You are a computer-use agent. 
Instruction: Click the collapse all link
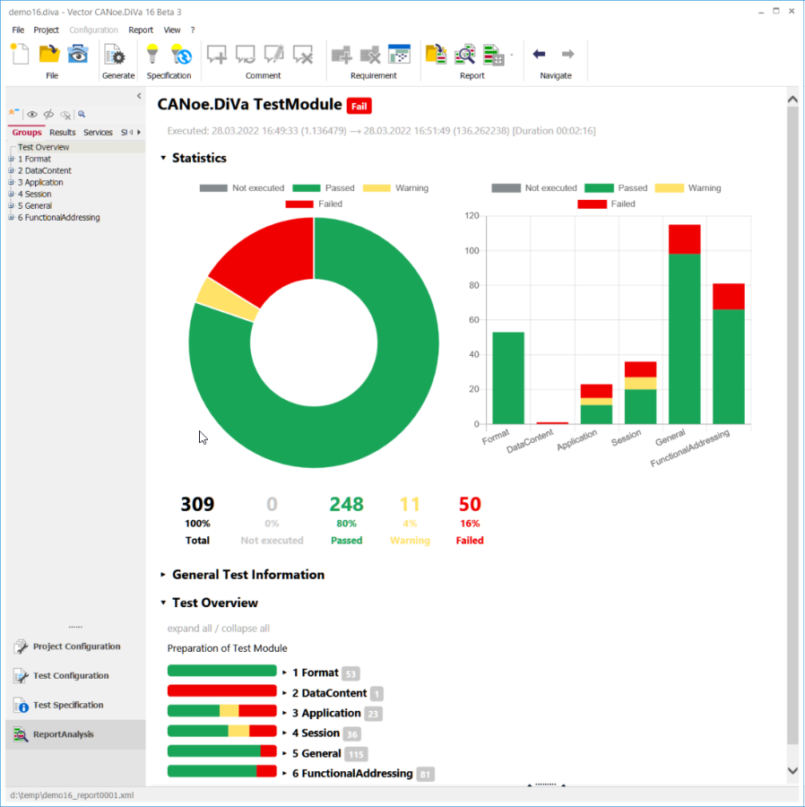coord(246,629)
